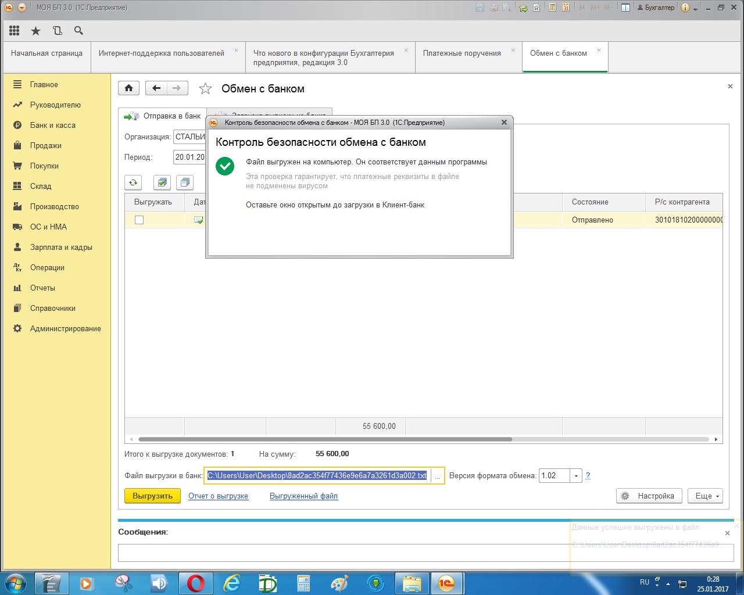Open the Зарплата и кадры section

[61, 247]
